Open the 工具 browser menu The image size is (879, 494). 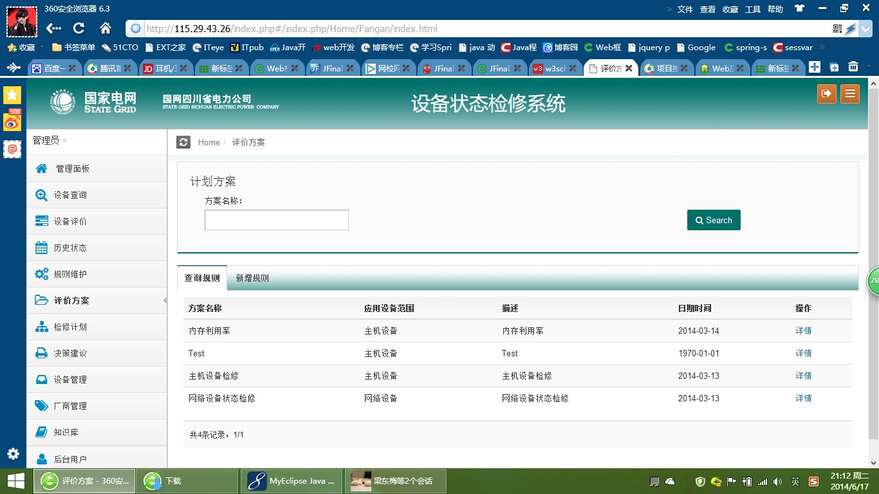[x=753, y=9]
